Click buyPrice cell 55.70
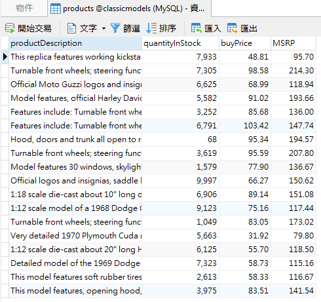 pyautogui.click(x=245, y=250)
